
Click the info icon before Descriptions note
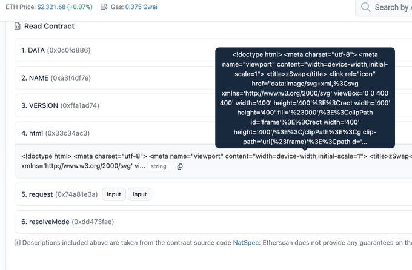pyautogui.click(x=17, y=243)
